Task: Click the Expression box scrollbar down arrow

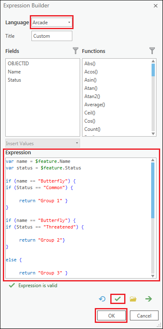Action: pos(152,276)
